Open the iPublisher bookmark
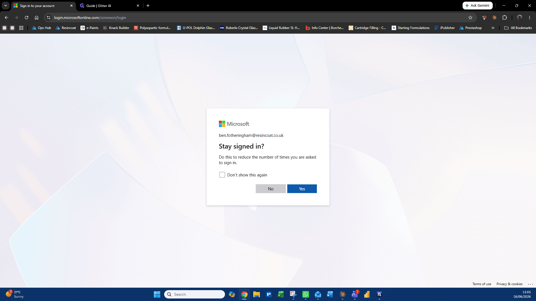This screenshot has height=301, width=536. tap(444, 28)
